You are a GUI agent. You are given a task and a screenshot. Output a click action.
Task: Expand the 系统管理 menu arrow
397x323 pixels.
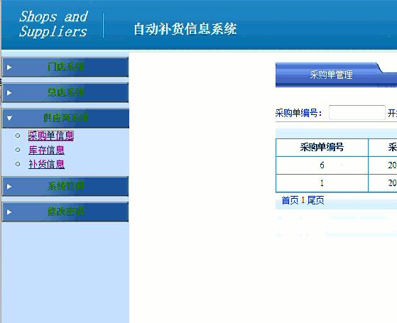pyautogui.click(x=9, y=187)
